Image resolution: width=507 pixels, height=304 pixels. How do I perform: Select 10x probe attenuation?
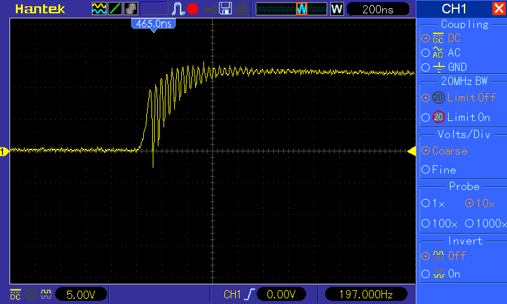point(480,203)
